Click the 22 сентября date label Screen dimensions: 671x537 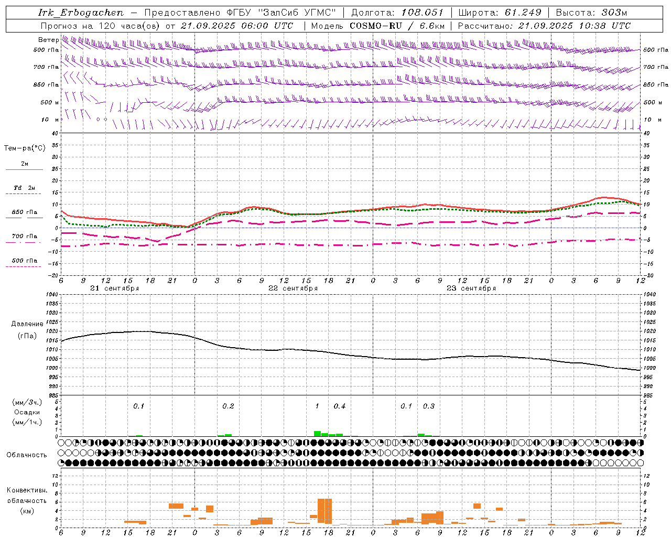(293, 288)
